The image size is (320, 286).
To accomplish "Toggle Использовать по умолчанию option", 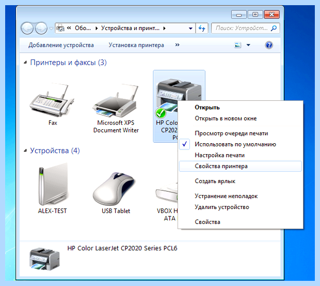I will (x=241, y=144).
